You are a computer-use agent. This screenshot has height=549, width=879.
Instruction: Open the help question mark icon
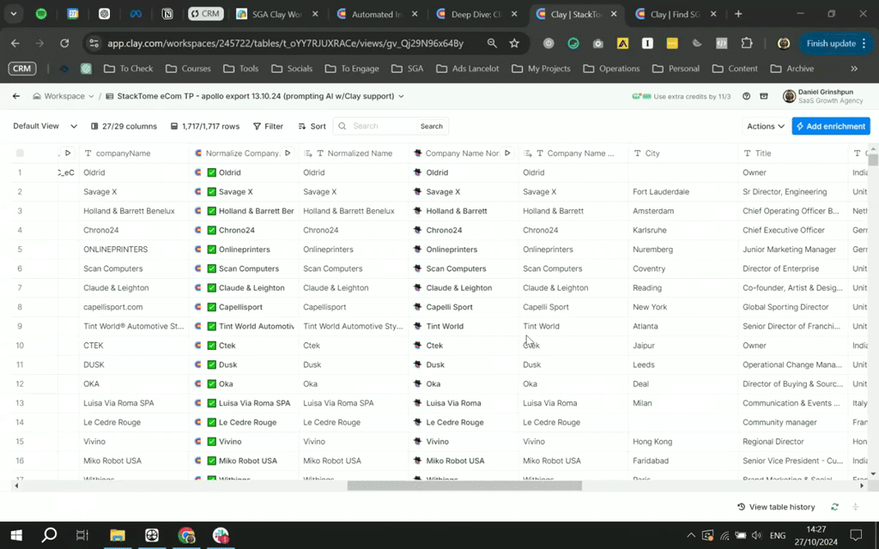(746, 96)
